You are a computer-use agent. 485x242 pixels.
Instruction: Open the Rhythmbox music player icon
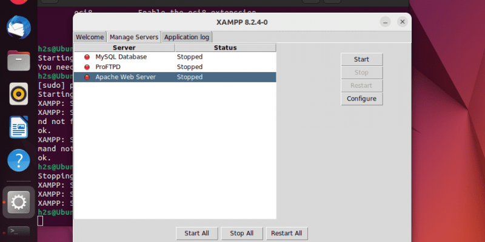pos(19,94)
